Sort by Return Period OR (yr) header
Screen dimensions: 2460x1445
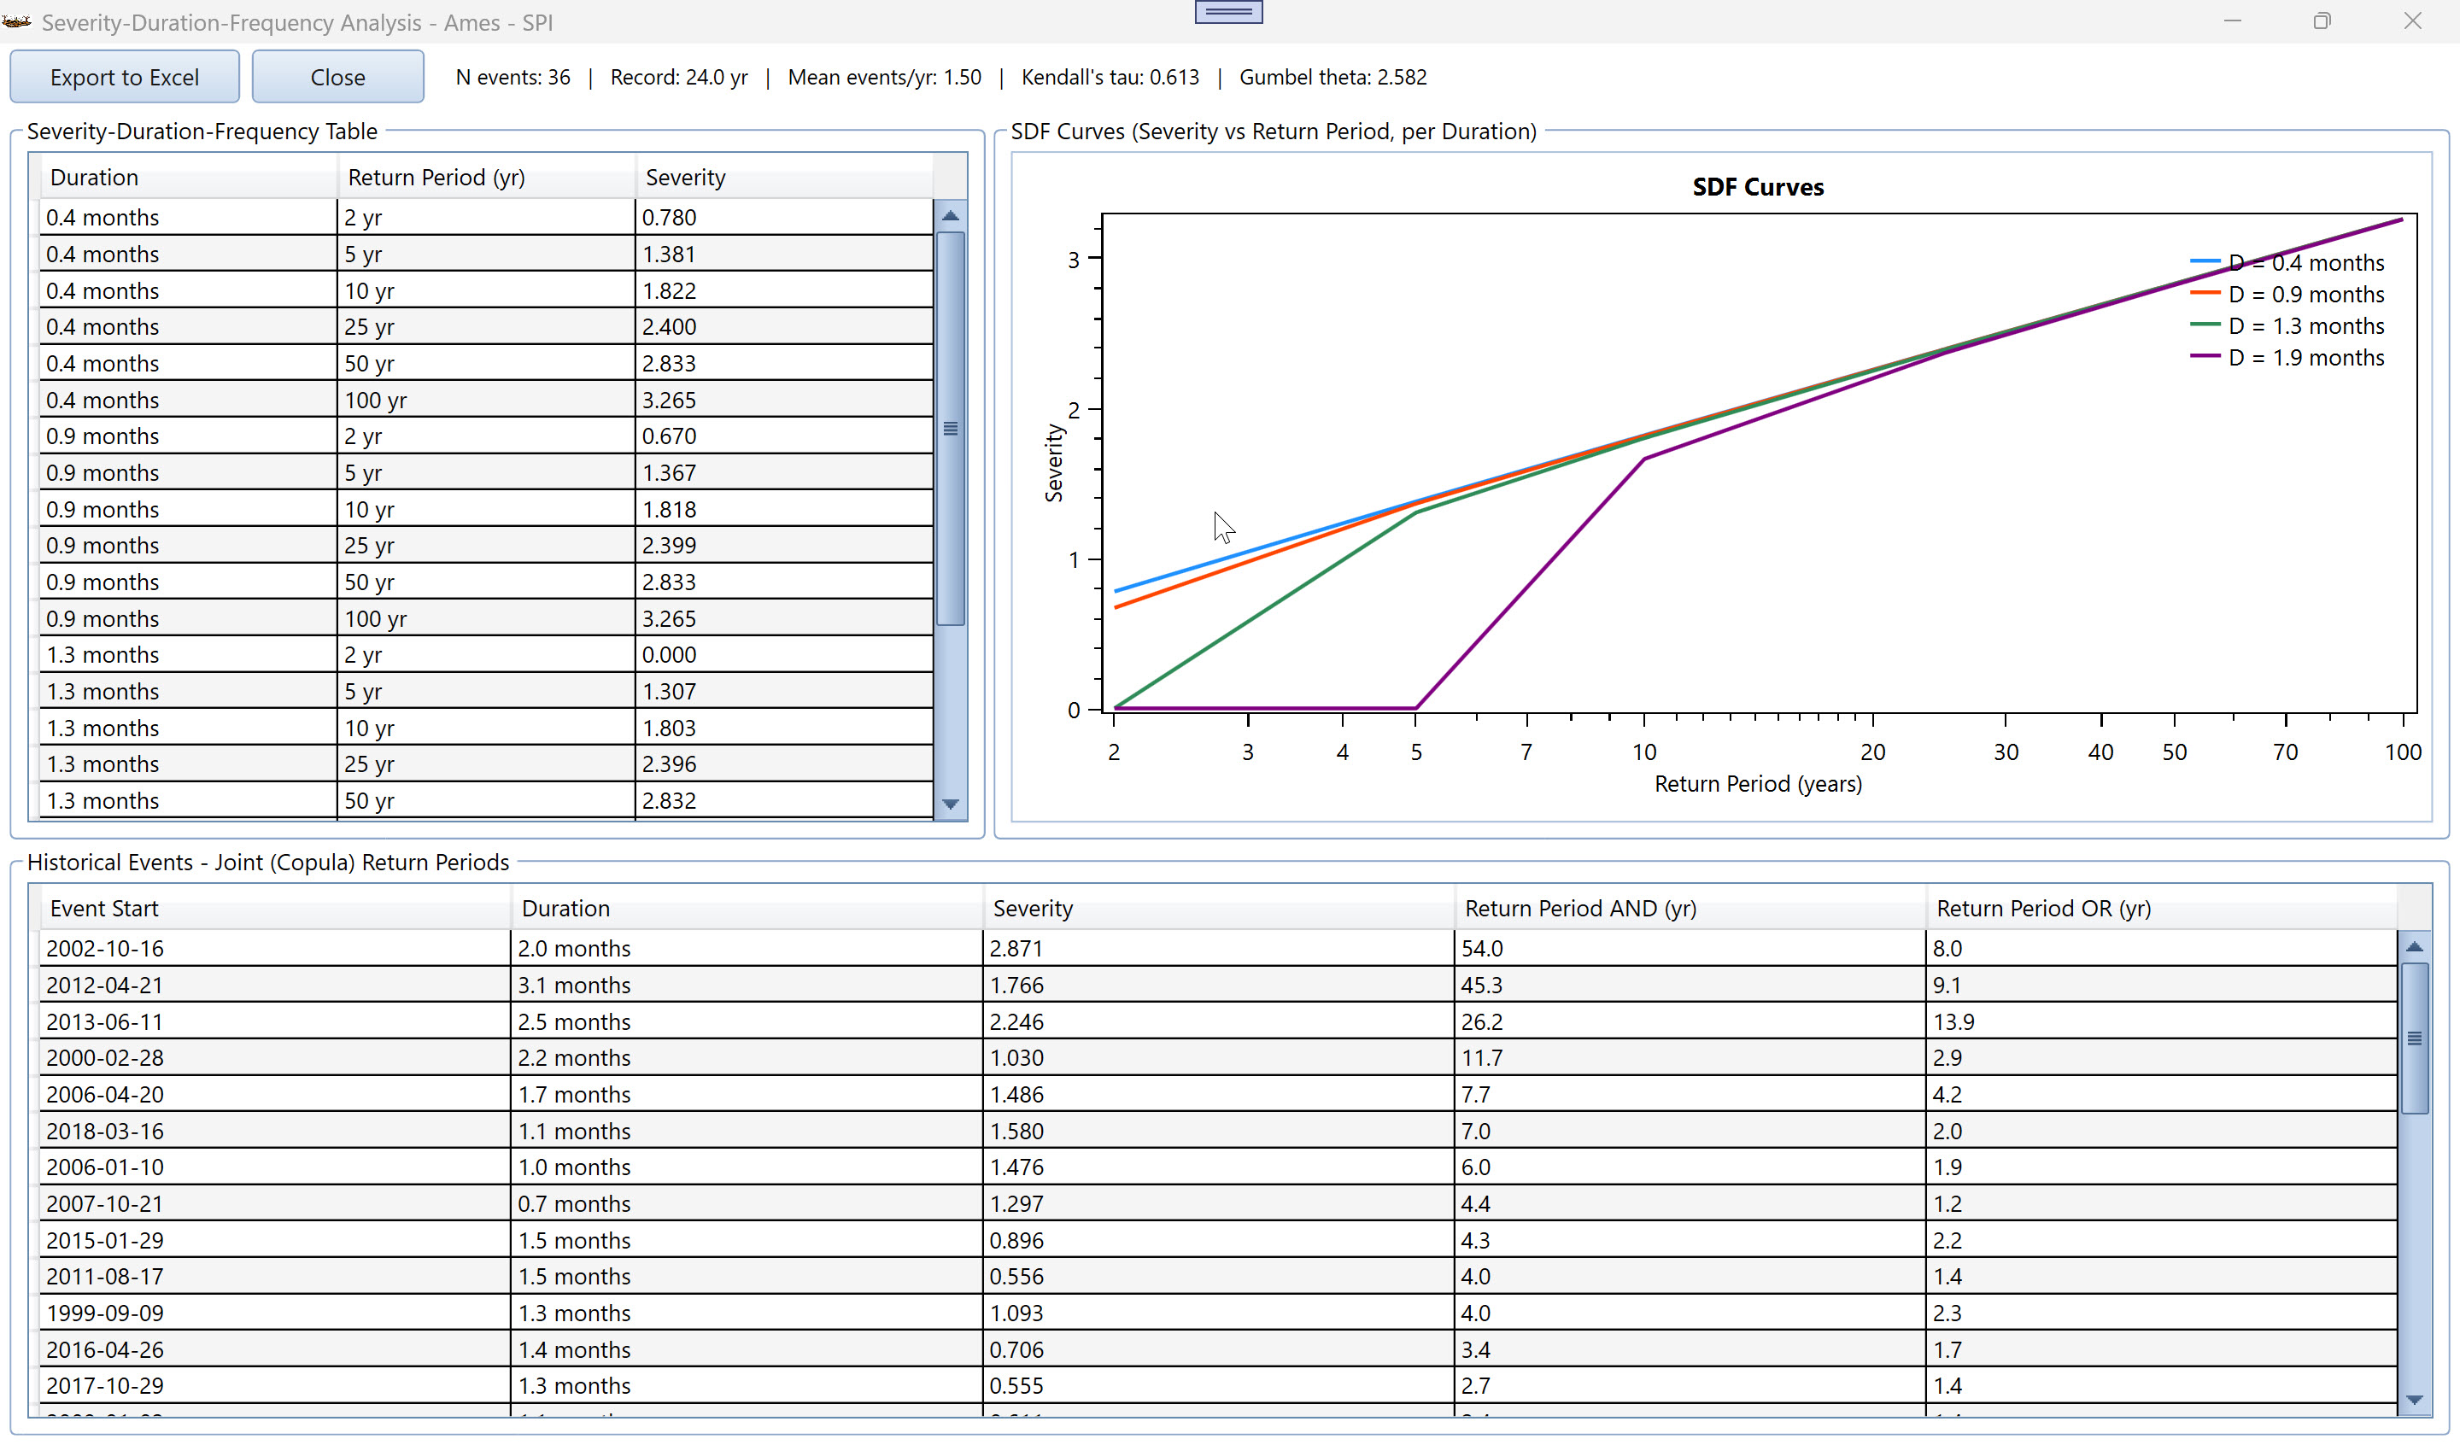pos(2161,908)
